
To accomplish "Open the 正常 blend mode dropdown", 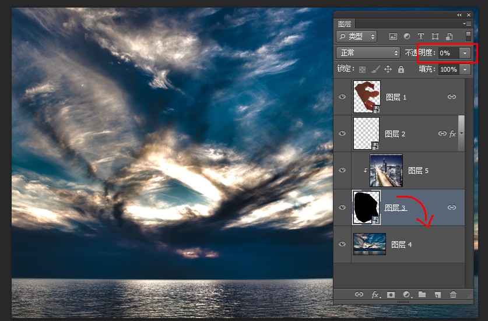I will click(368, 52).
